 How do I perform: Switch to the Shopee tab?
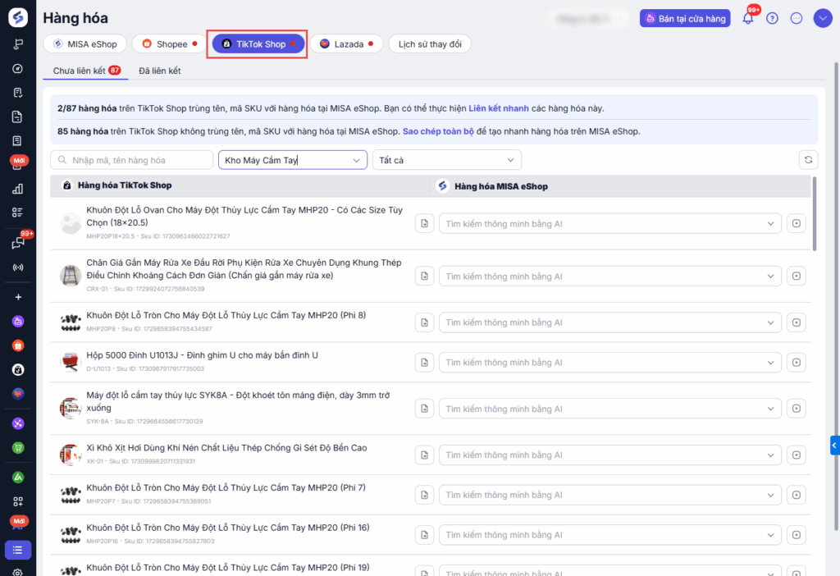pos(169,44)
